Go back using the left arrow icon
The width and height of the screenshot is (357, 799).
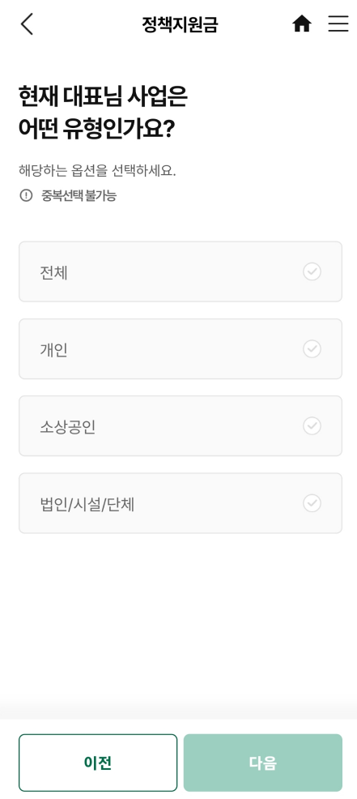click(27, 24)
